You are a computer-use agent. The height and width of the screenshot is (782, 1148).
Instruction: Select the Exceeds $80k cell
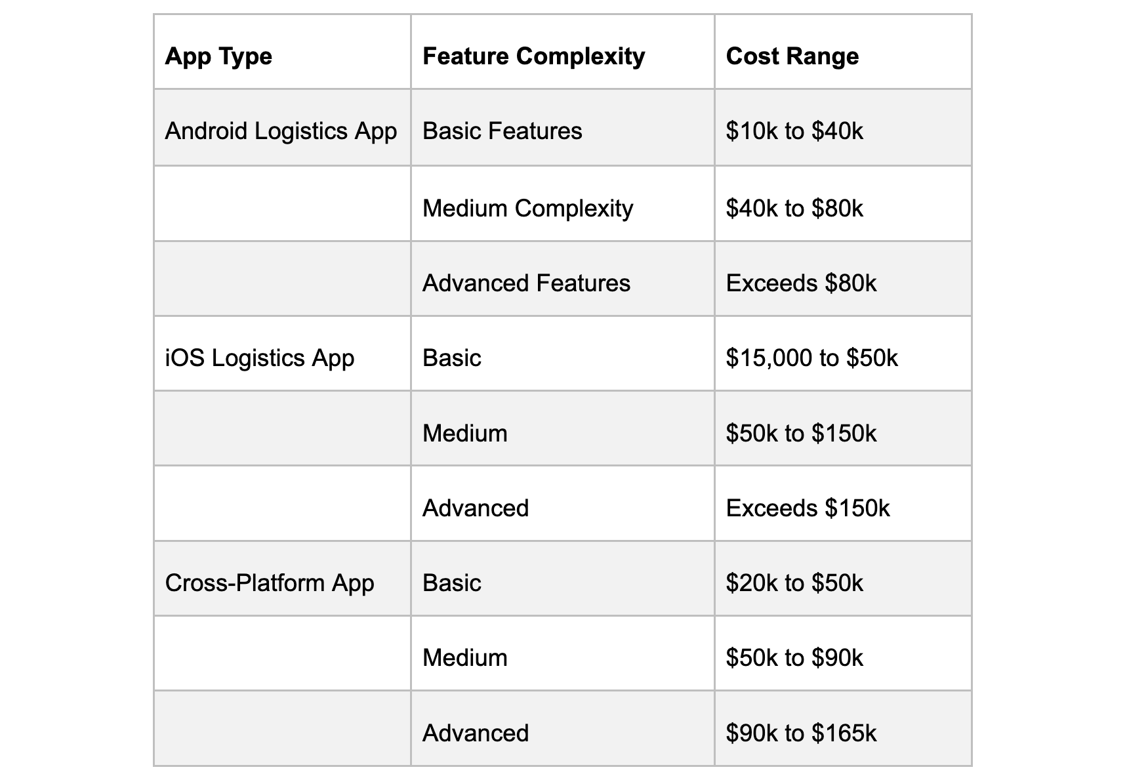point(843,279)
